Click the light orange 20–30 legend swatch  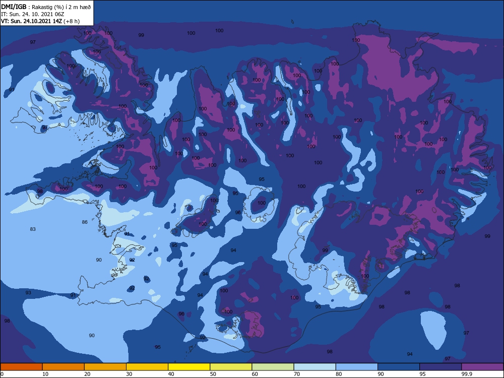tap(105, 367)
